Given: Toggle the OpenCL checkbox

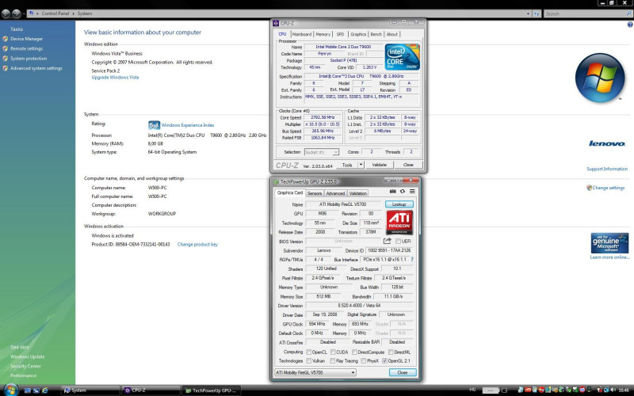Looking at the screenshot, I should [308, 352].
